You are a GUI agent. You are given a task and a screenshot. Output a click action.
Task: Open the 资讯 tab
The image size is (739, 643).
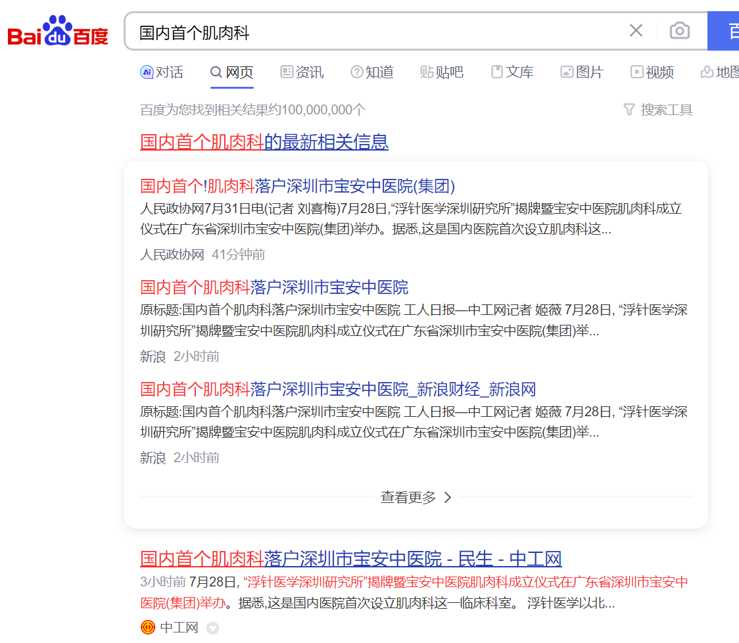[302, 72]
